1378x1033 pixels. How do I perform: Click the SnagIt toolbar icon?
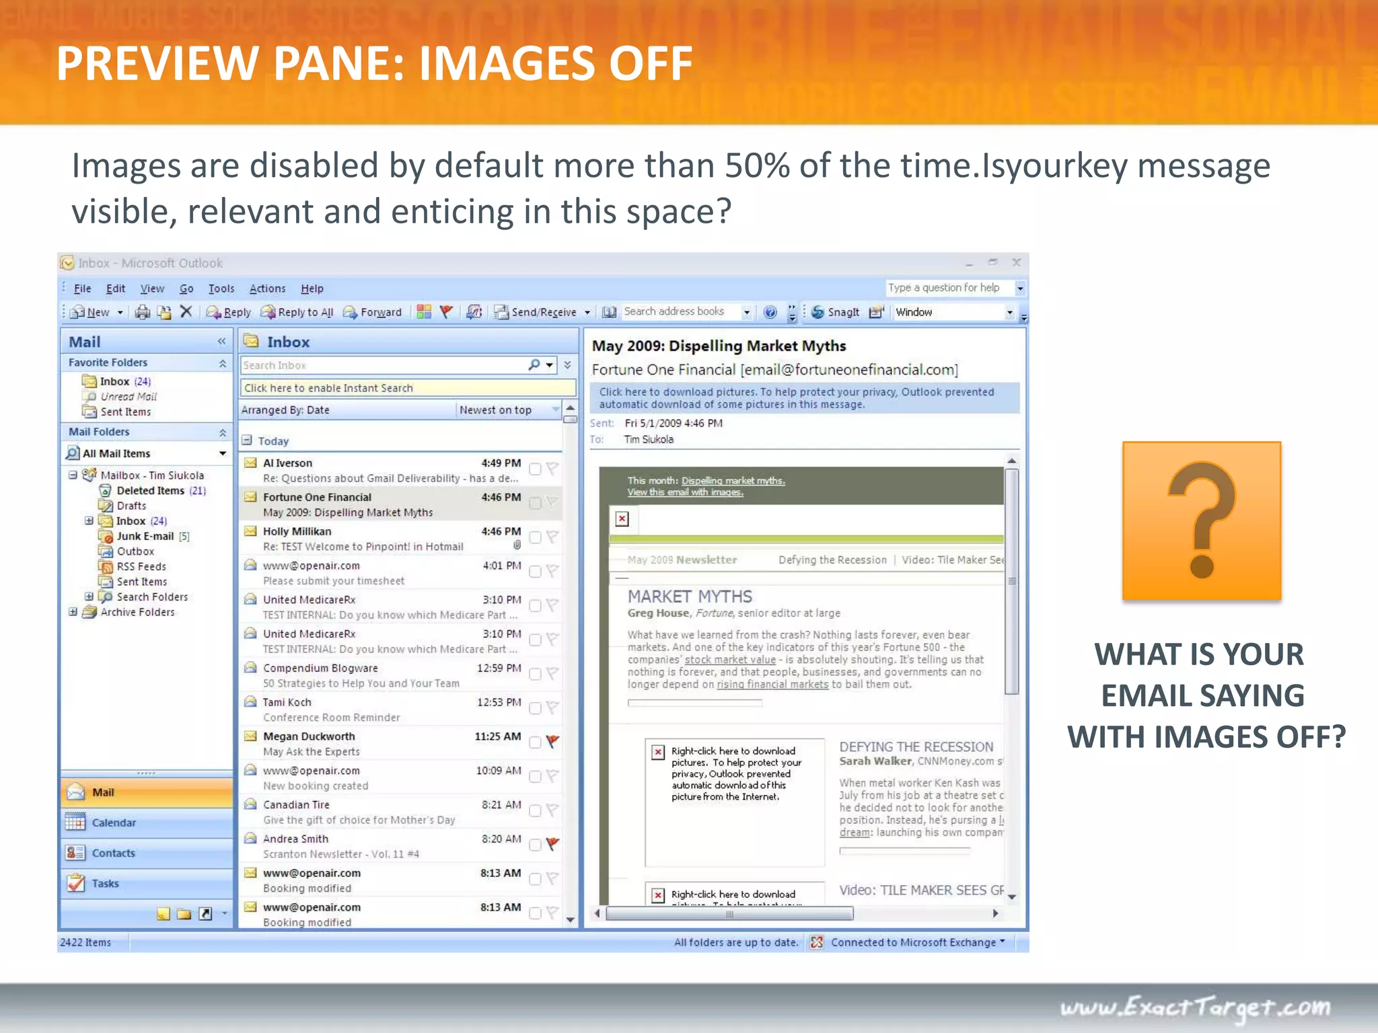tap(835, 312)
